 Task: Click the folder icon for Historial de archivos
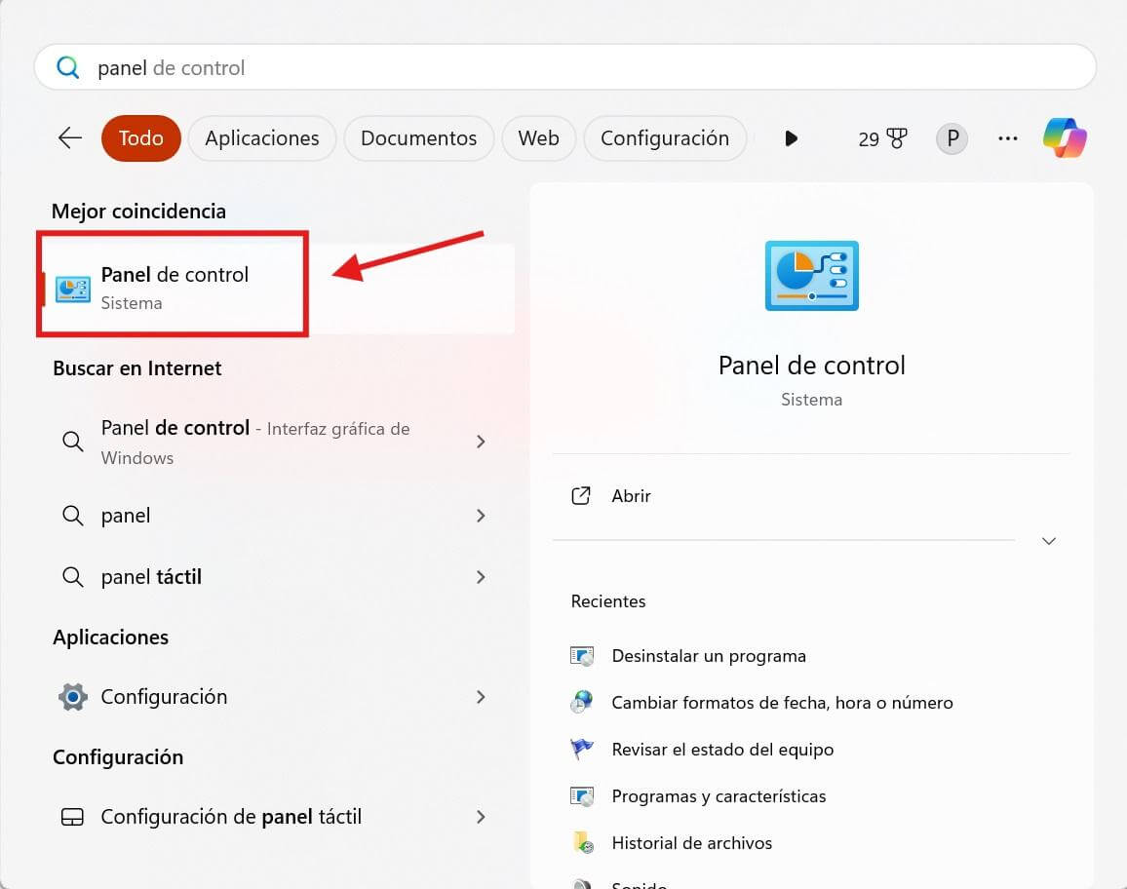click(x=583, y=842)
